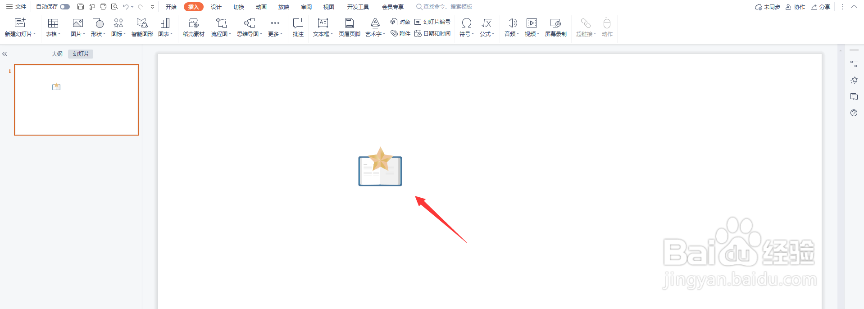Switch to the 开始 tab
Viewport: 864px width, 309px height.
(x=171, y=7)
